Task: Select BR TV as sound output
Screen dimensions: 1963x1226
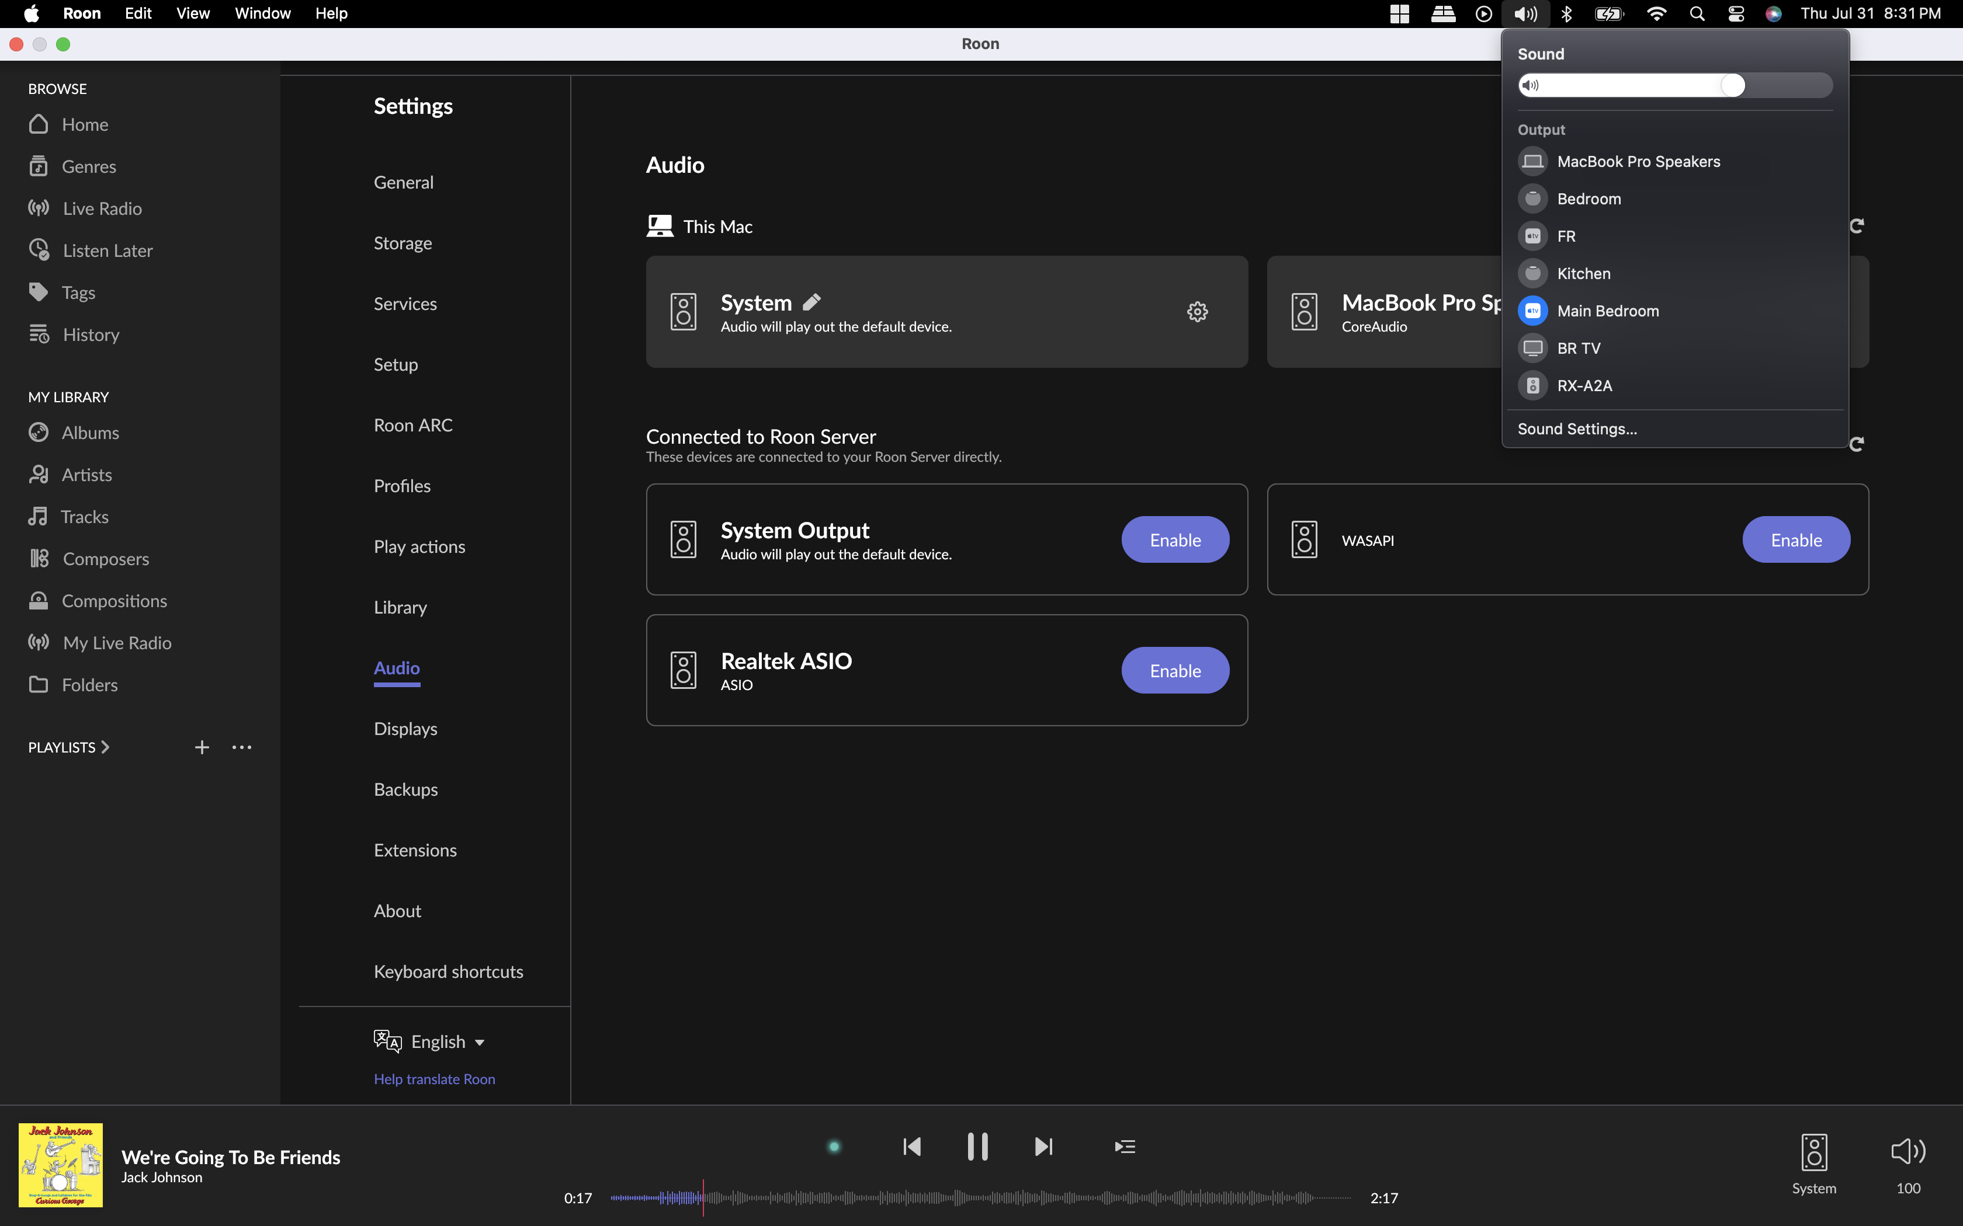Action: coord(1674,348)
